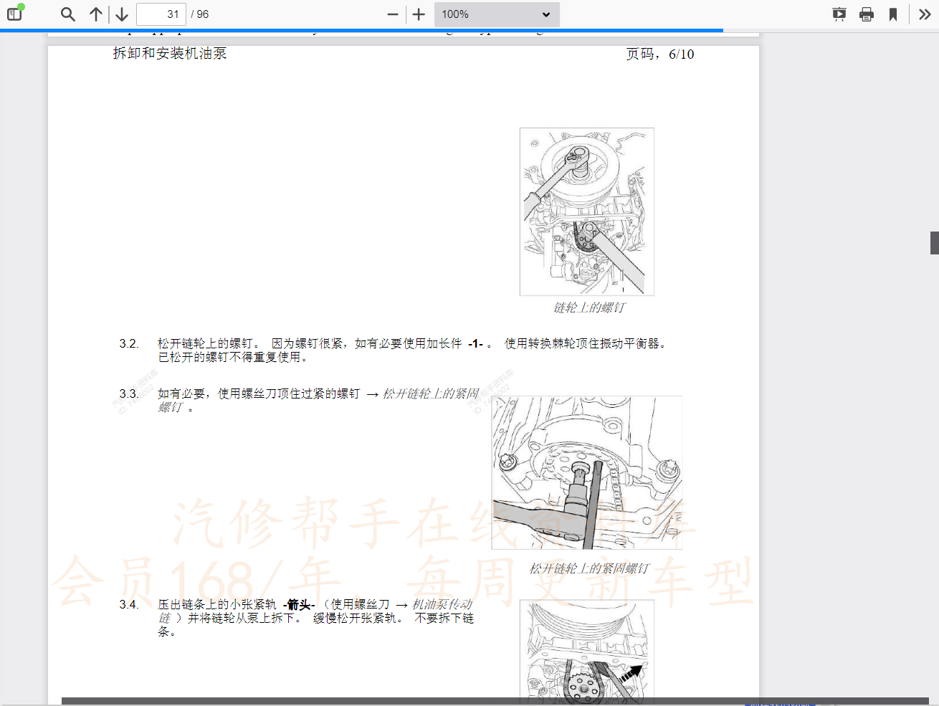Open the 100% zoom level dropdown
The image size is (939, 706).
(496, 14)
